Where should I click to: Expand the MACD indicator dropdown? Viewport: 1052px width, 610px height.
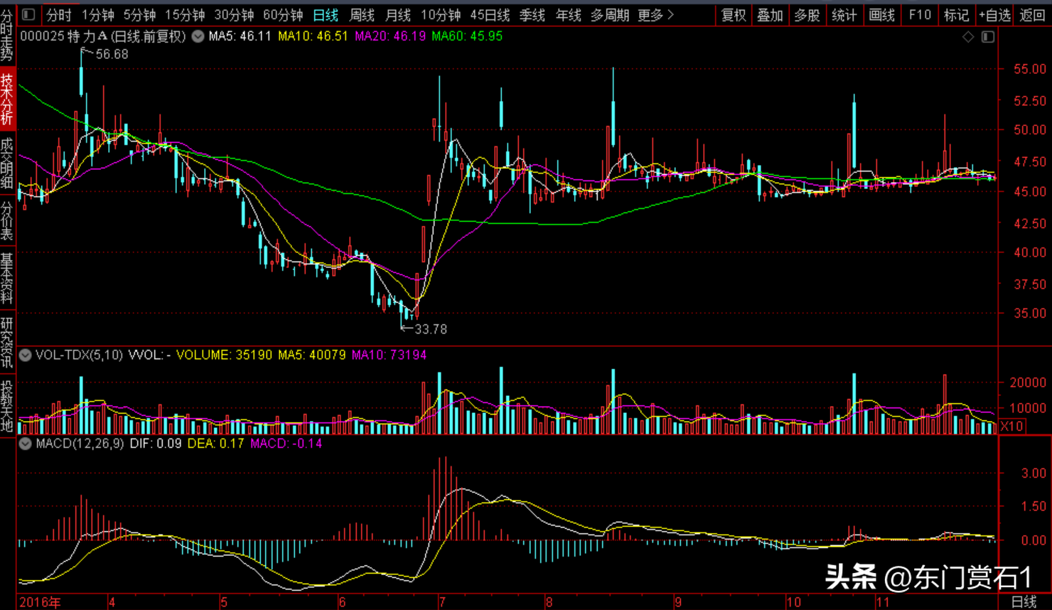26,444
